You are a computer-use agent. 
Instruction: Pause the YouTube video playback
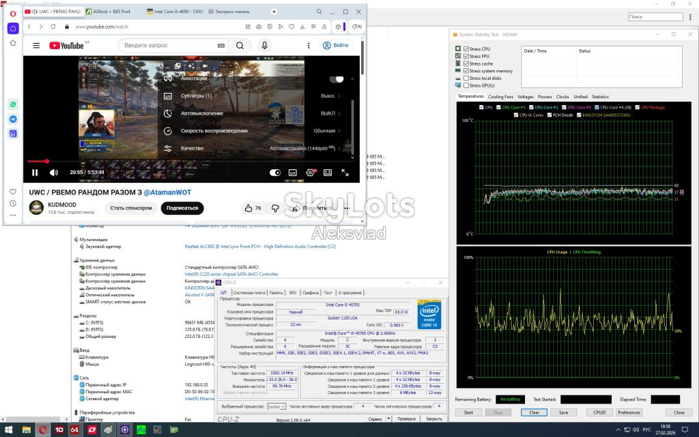pyautogui.click(x=35, y=173)
